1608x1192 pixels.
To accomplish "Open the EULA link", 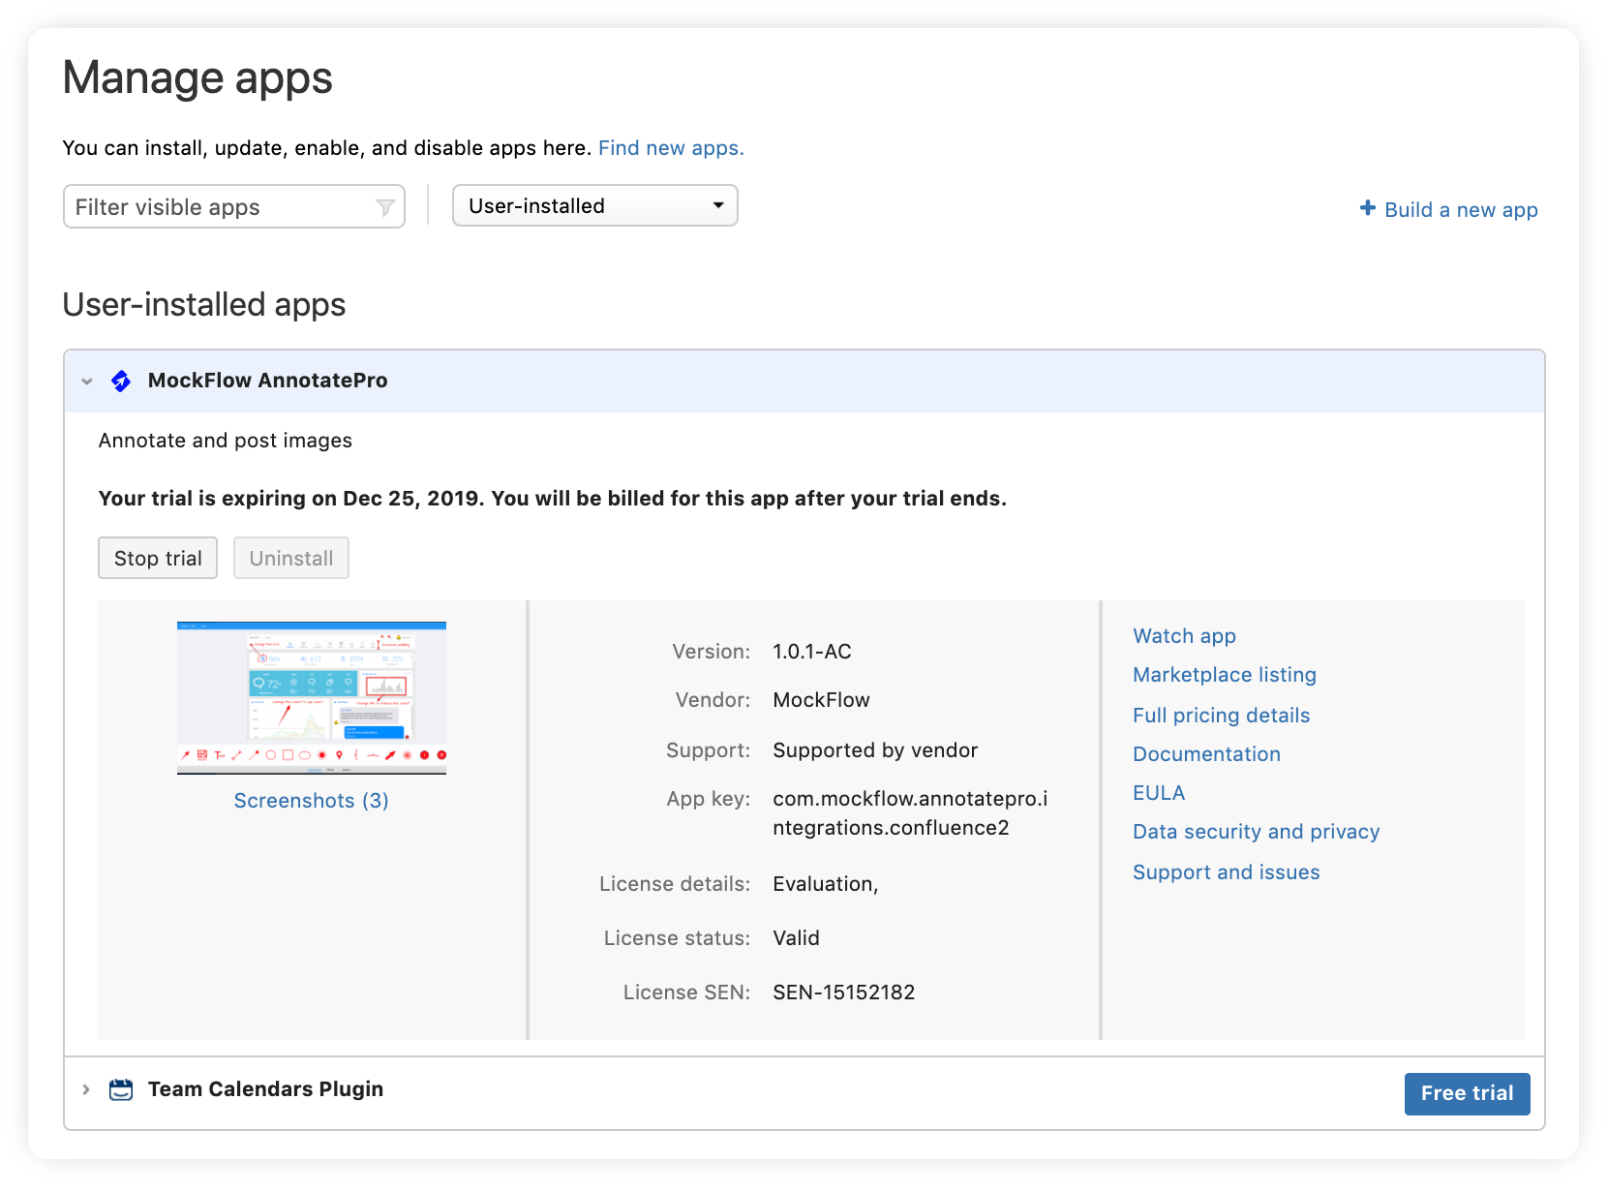I will point(1159,793).
